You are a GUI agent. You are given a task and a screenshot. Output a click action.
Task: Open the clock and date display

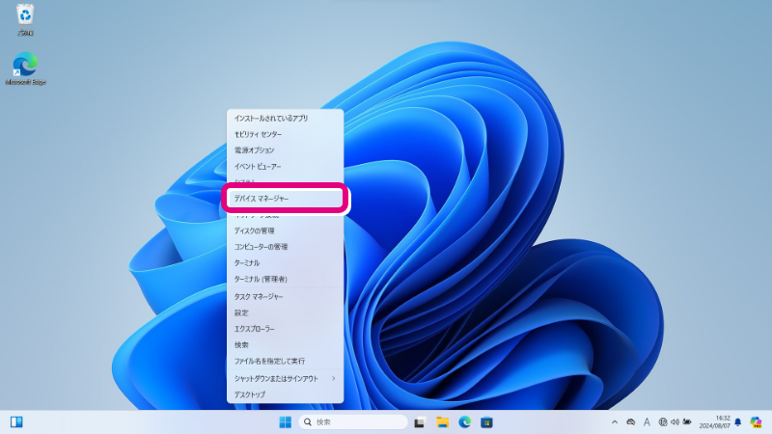[x=715, y=422]
